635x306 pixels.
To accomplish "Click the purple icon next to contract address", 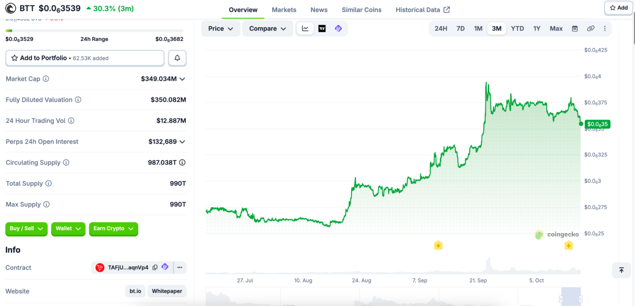I will [x=165, y=267].
